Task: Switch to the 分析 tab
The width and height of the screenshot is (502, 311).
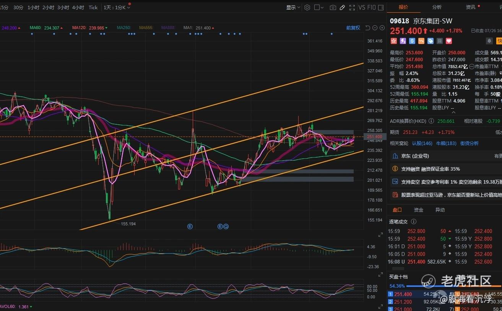Action: tap(437, 7)
